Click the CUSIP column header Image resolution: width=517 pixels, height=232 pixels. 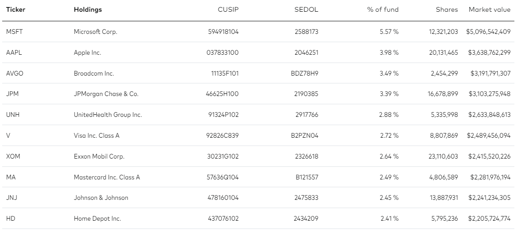pos(228,10)
